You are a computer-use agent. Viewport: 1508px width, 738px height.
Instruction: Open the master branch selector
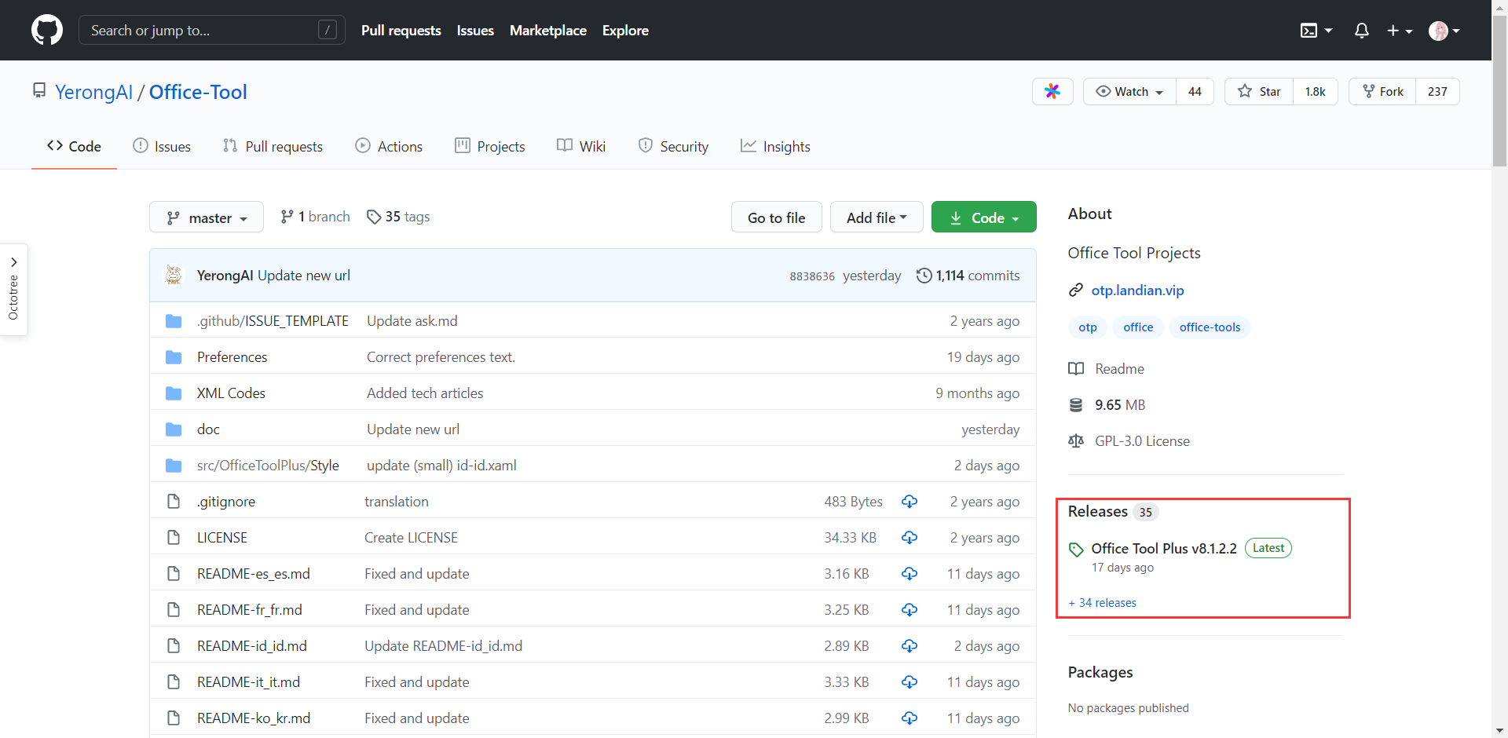(207, 217)
